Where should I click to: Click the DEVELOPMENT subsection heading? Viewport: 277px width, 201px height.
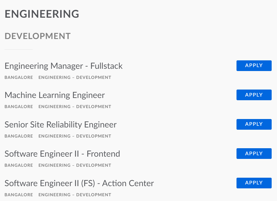[37, 36]
